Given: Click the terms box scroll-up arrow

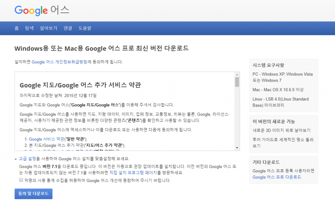Looking at the screenshot, I should (x=237, y=74).
